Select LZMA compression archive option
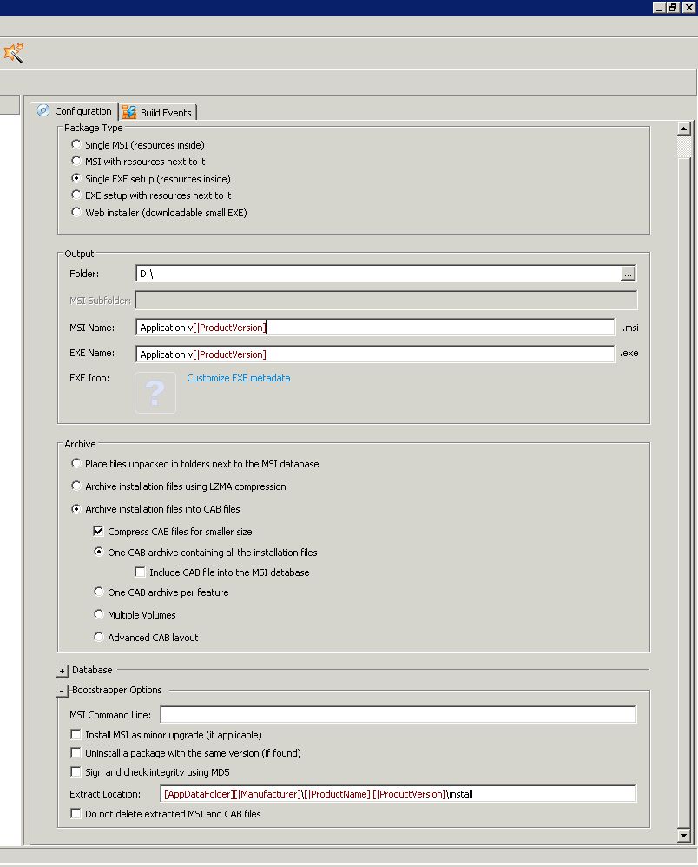Viewport: 698px width, 867px height. 77,486
